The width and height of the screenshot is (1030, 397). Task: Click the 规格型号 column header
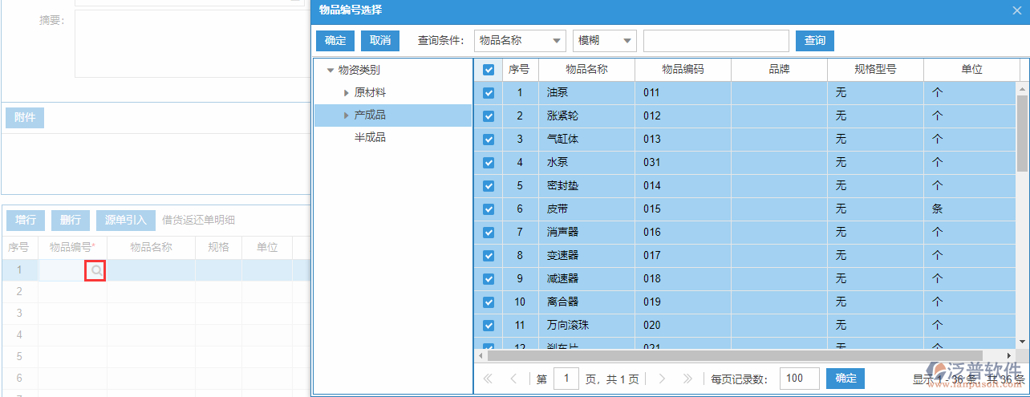(x=875, y=70)
